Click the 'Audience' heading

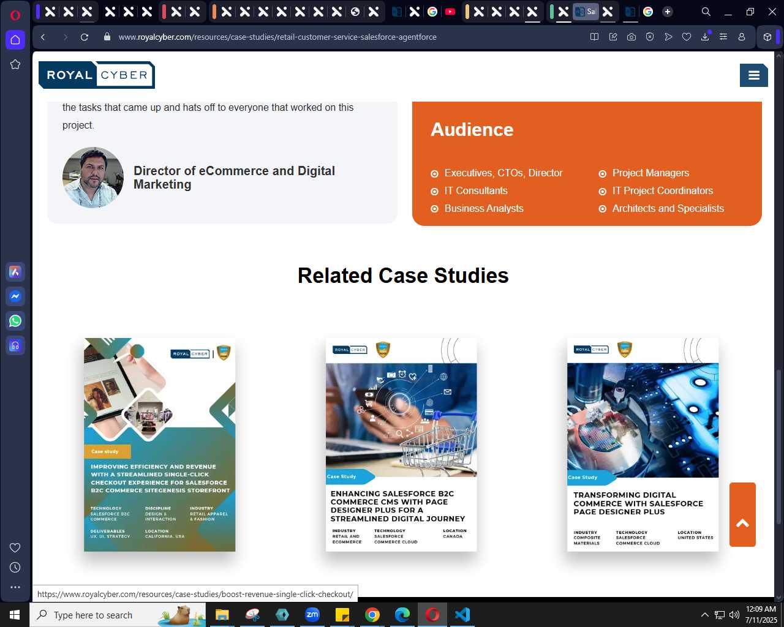472,129
